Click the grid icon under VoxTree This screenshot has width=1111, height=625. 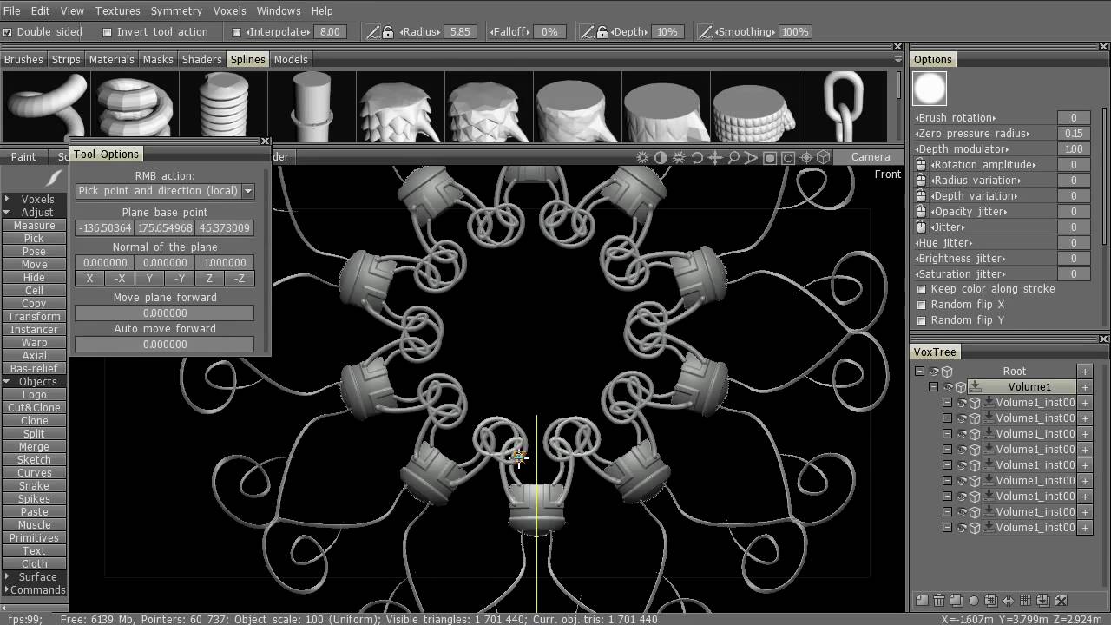pyautogui.click(x=1026, y=600)
